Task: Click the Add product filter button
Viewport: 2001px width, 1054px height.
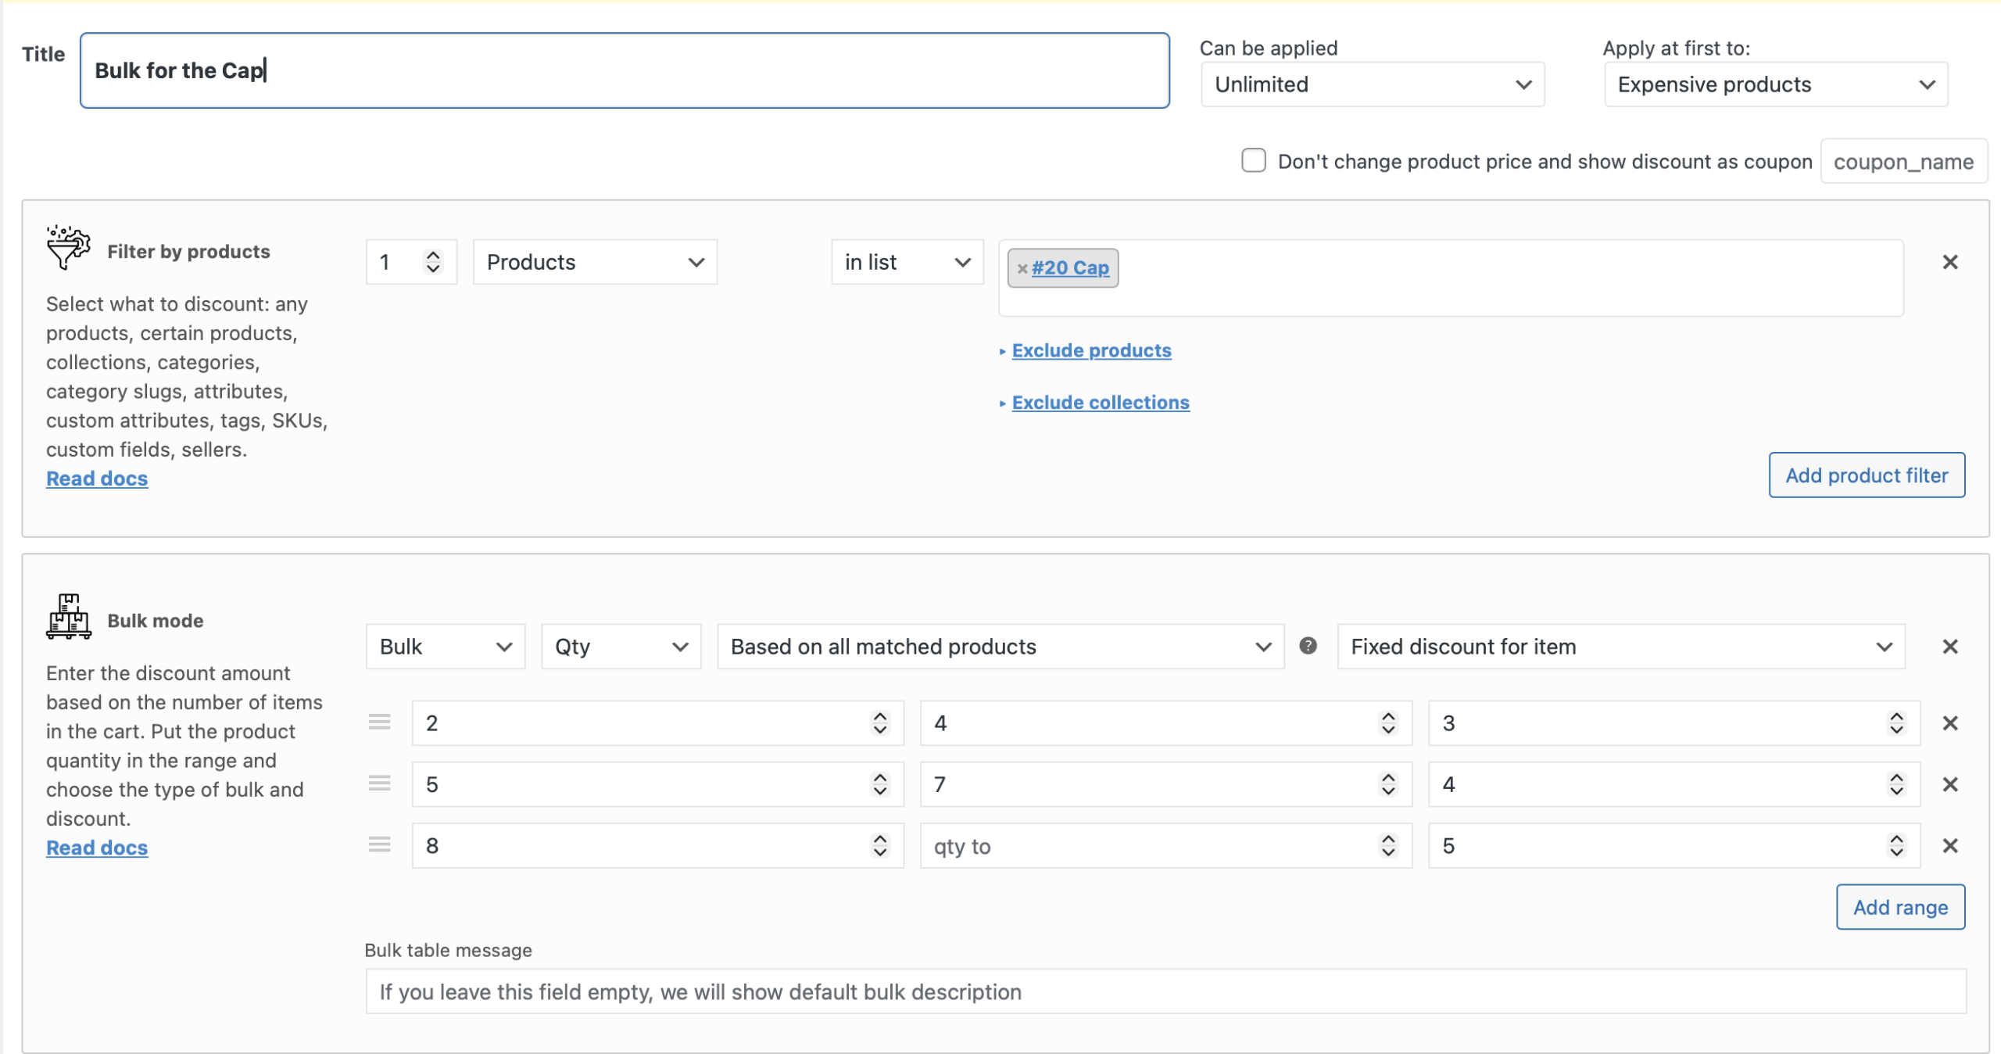Action: tap(1866, 475)
